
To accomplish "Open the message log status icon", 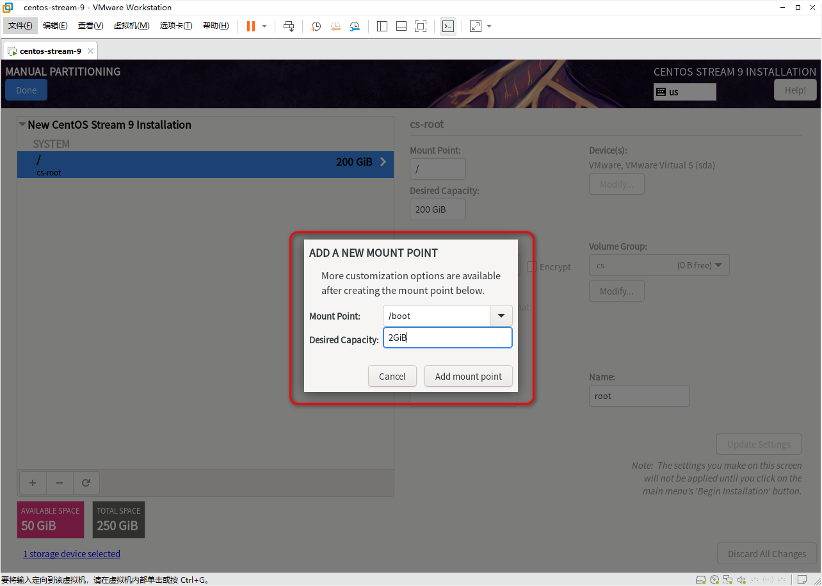I will 802,580.
